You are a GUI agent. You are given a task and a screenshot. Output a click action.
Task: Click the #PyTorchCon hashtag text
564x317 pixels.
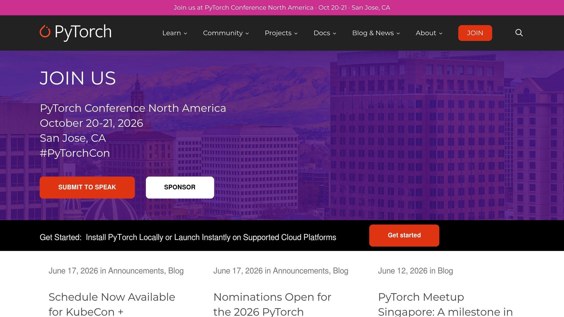75,153
